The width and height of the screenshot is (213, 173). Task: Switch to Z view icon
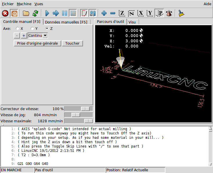point(122,13)
